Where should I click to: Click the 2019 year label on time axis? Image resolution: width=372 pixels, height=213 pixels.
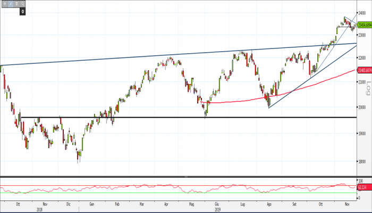[218, 209]
